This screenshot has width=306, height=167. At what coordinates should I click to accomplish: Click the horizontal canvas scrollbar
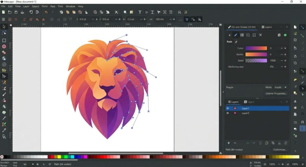(x=116, y=153)
